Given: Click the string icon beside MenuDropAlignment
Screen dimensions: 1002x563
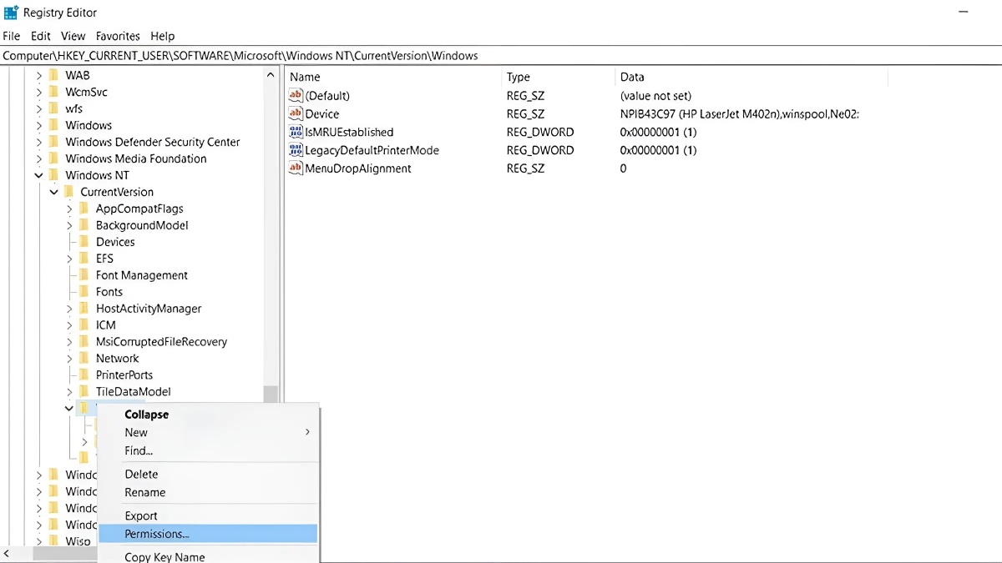Looking at the screenshot, I should 295,168.
